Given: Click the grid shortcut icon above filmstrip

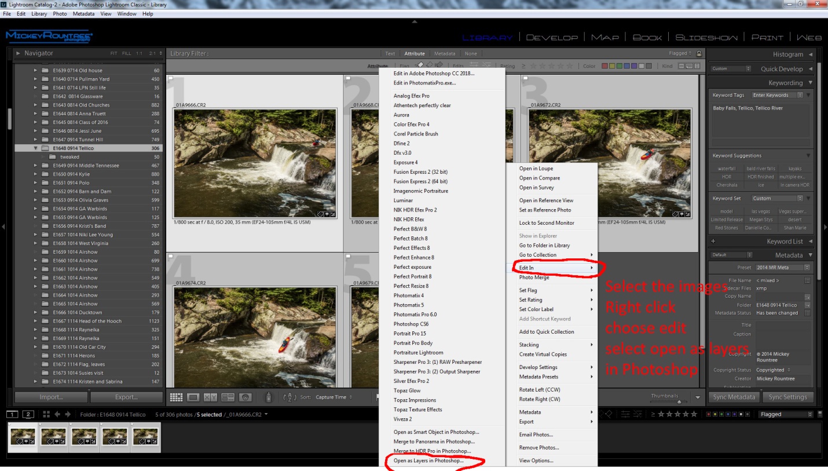Looking at the screenshot, I should 46,414.
